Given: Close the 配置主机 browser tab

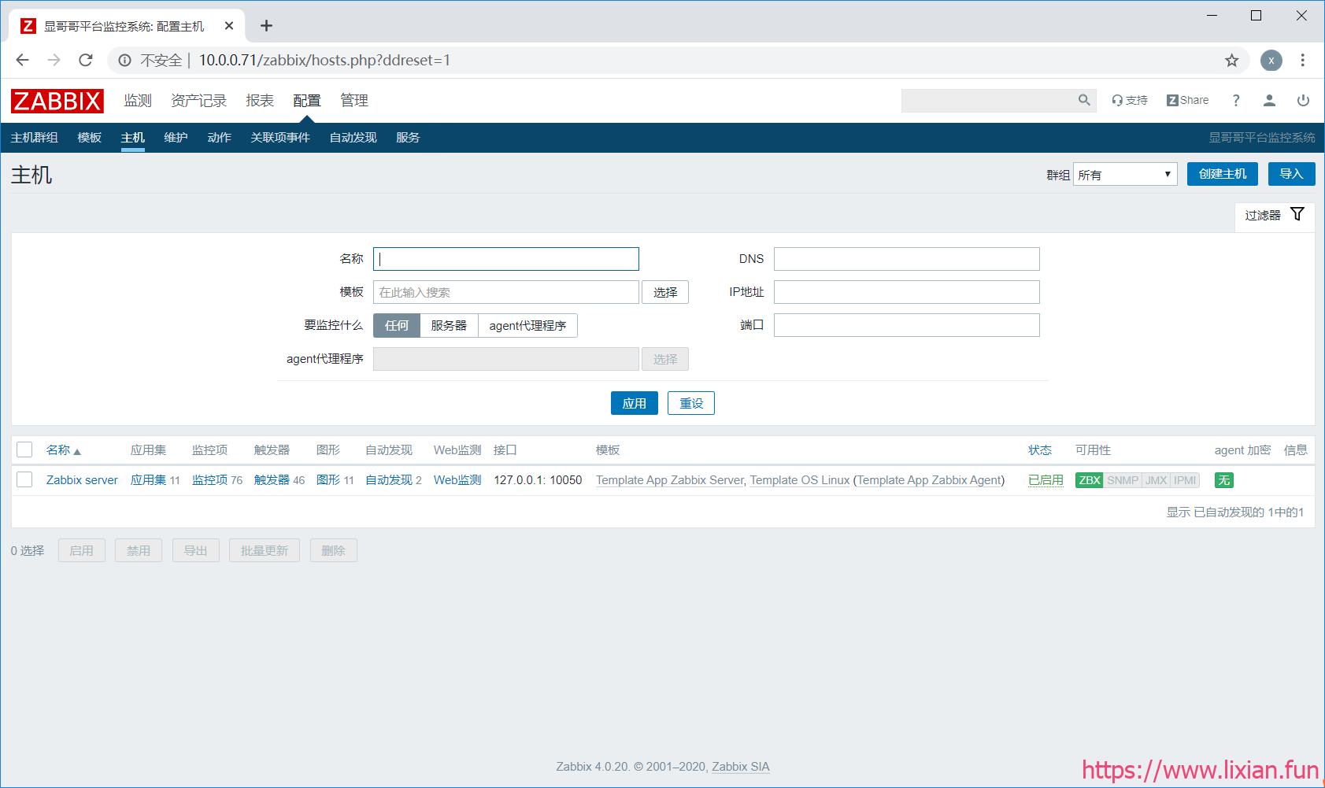Looking at the screenshot, I should [229, 26].
